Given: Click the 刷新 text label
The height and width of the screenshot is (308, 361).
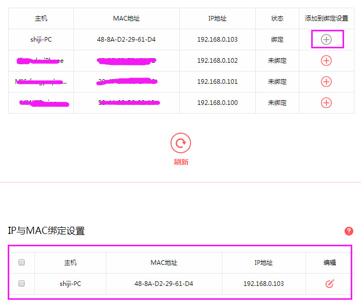Looking at the screenshot, I should point(181,162).
